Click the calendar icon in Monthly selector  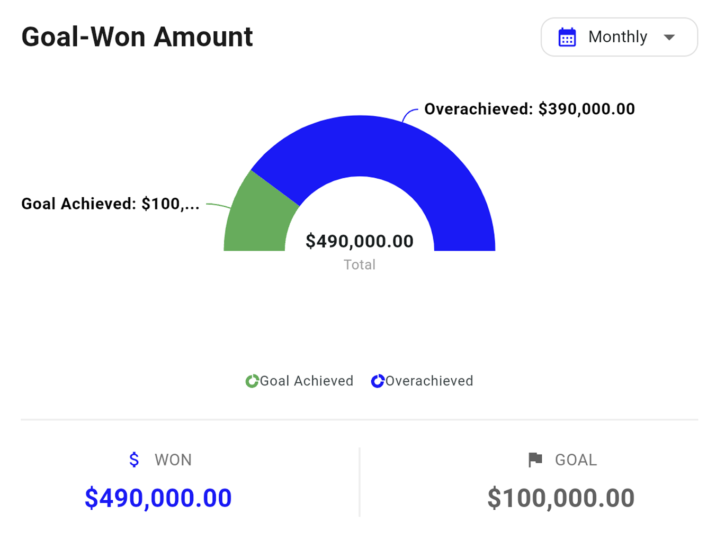point(567,37)
